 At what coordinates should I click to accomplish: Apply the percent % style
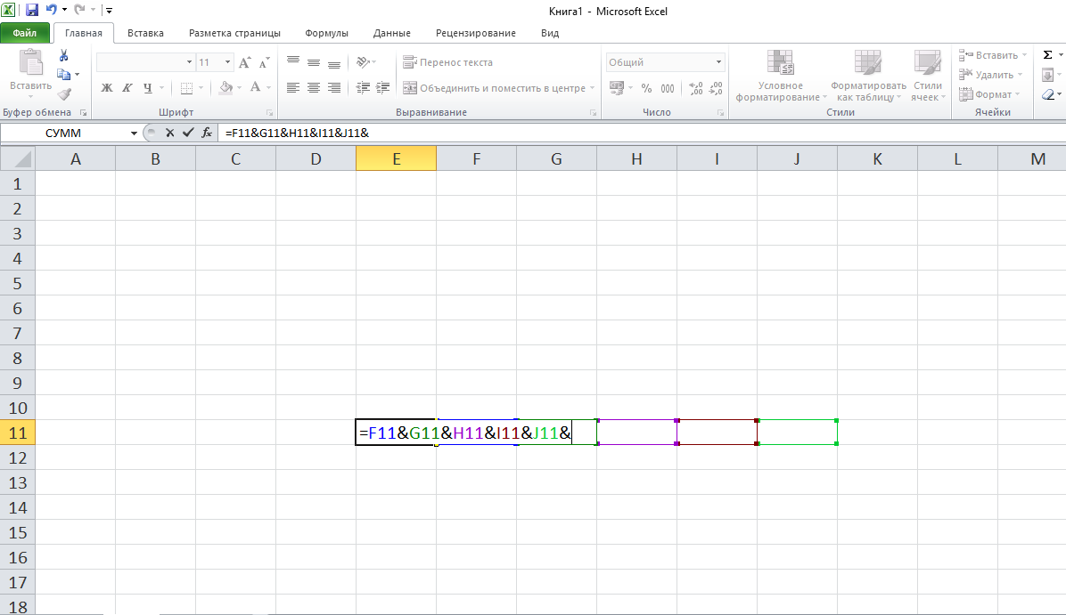tap(646, 88)
